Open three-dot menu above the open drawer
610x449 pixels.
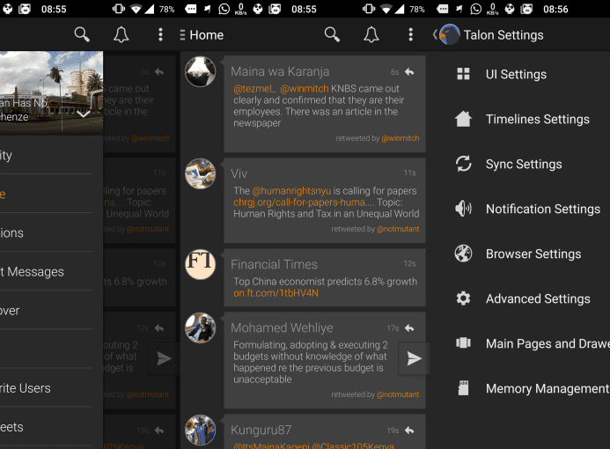point(160,34)
